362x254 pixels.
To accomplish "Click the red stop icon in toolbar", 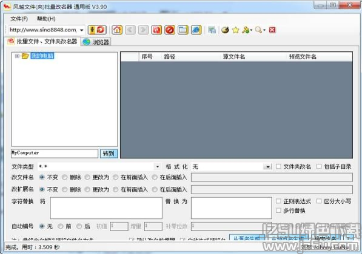I will [170, 30].
